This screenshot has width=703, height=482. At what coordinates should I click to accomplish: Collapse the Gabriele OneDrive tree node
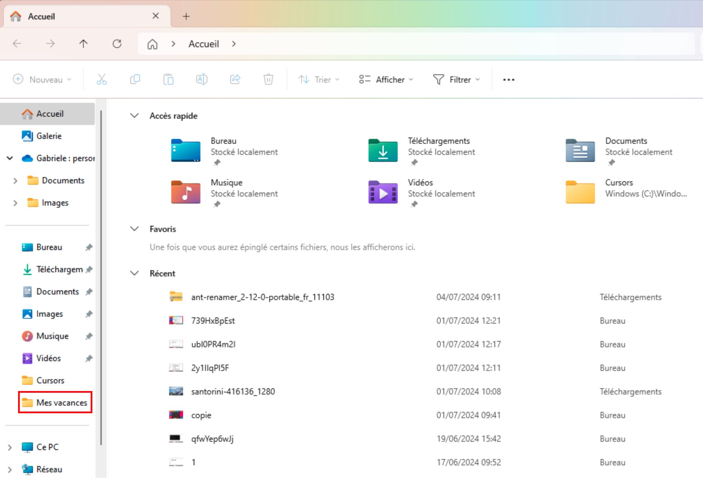pyautogui.click(x=10, y=158)
